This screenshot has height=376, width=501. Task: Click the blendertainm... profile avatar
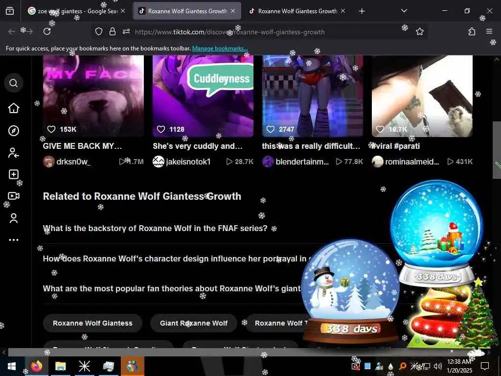point(268,162)
